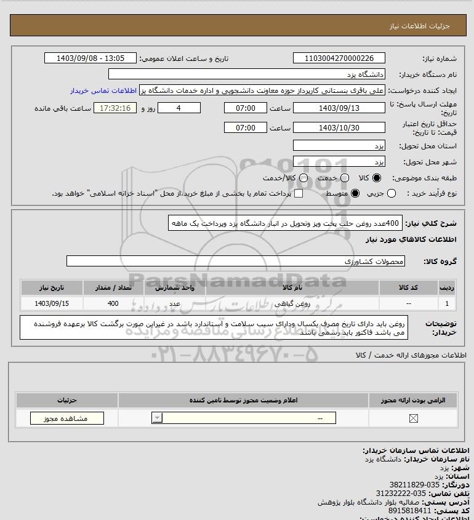Click the response deadline date 1403/09/13

[339, 108]
